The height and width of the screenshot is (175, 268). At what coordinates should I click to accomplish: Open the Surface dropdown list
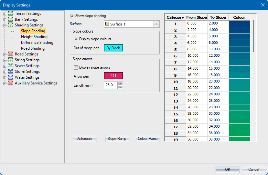click(156, 24)
